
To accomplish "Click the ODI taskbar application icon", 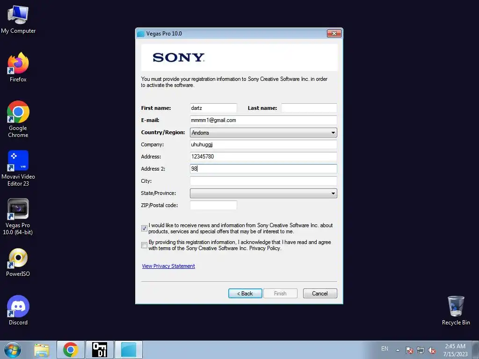I will point(100,350).
